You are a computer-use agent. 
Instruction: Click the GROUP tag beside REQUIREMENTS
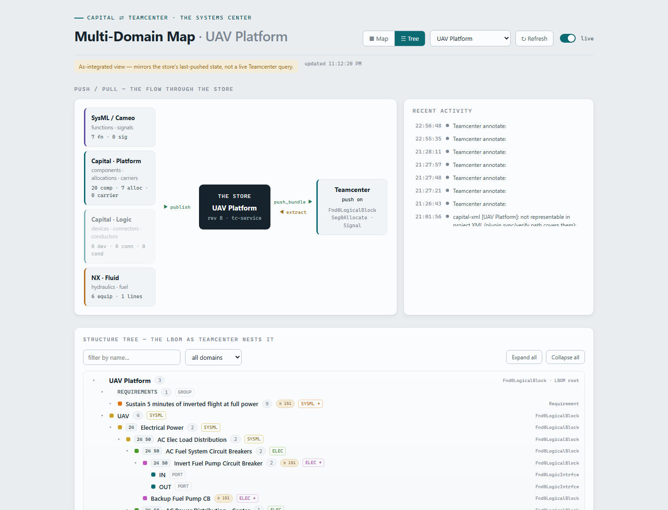tap(185, 392)
